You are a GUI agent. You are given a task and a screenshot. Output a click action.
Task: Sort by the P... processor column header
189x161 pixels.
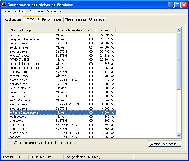(90, 30)
